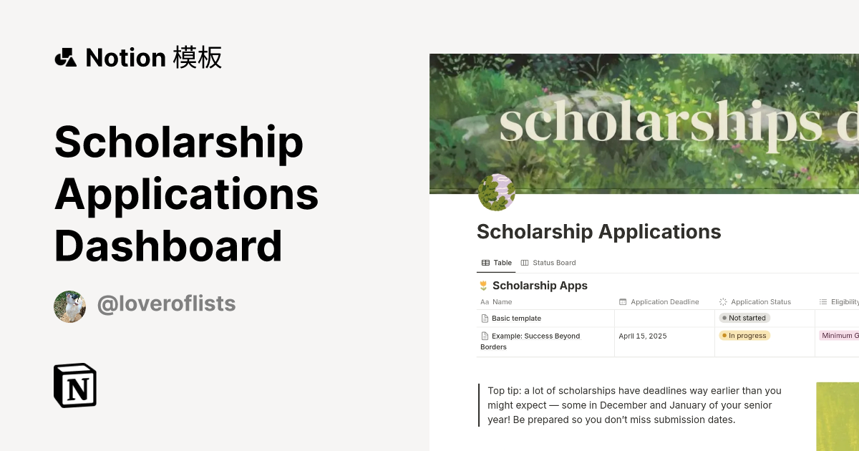The width and height of the screenshot is (859, 451).
Task: Click the status spinner icon on Application Status
Action: (723, 302)
